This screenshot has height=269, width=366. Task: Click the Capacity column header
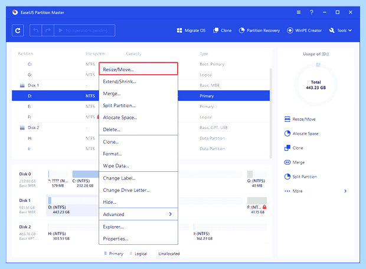[x=134, y=54]
